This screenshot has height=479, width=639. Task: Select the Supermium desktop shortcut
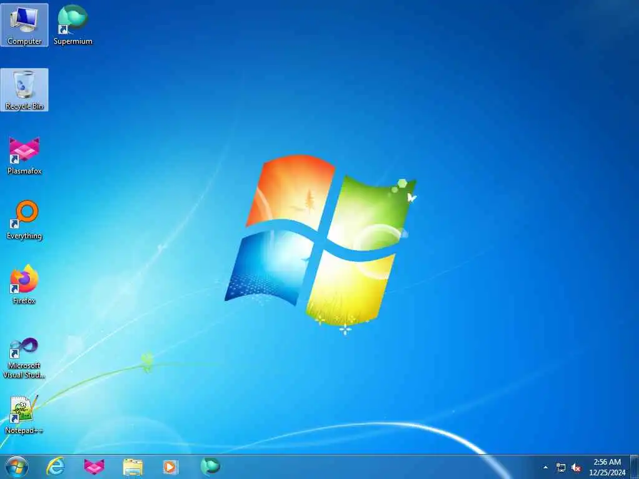tap(73, 25)
